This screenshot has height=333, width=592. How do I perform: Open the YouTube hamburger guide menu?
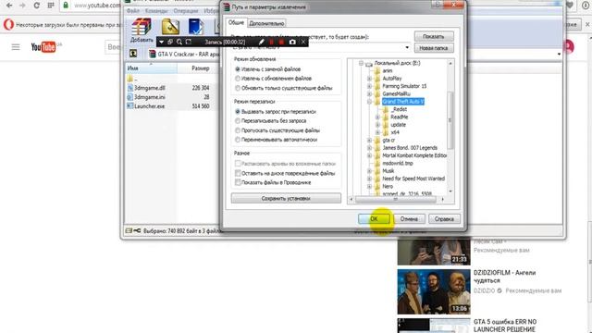pyautogui.click(x=16, y=47)
